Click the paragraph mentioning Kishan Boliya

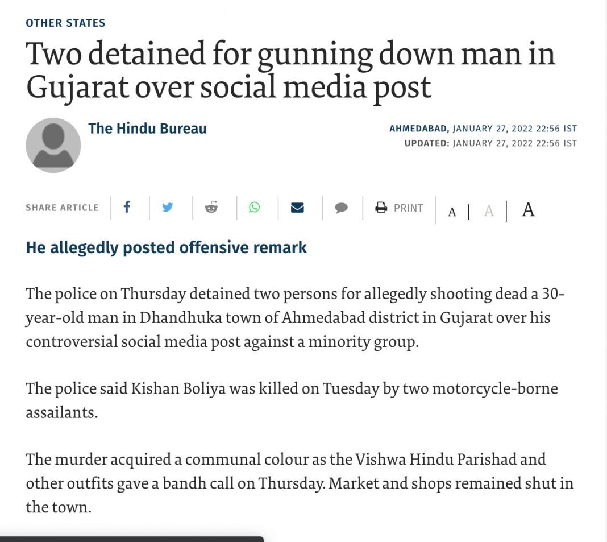pyautogui.click(x=291, y=400)
